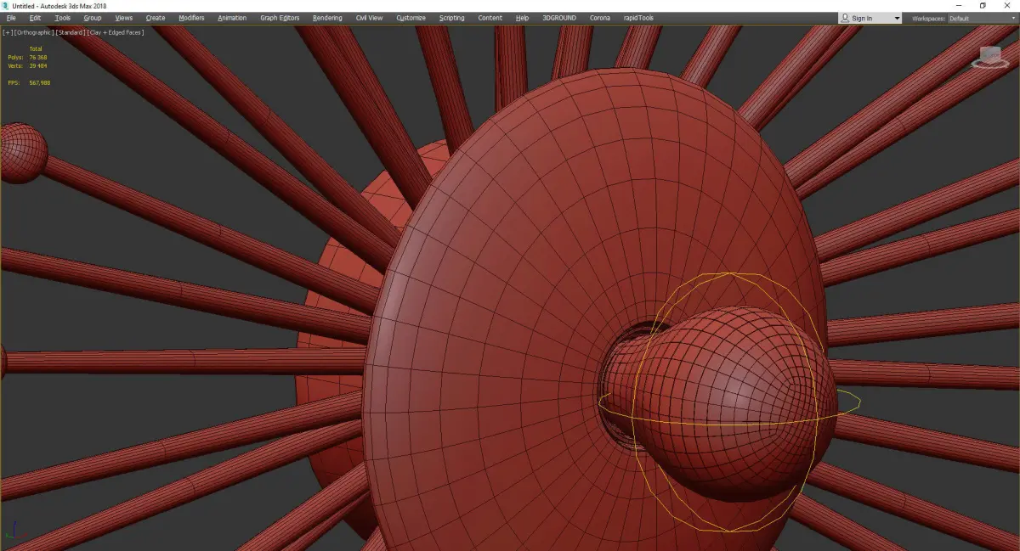Open the Corona menu

point(600,18)
